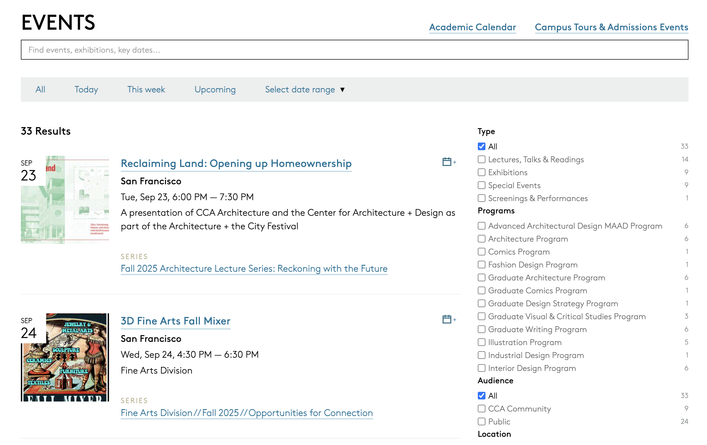Go to Campus Tours & Admissions Events
This screenshot has height=445, width=707.
(x=611, y=27)
